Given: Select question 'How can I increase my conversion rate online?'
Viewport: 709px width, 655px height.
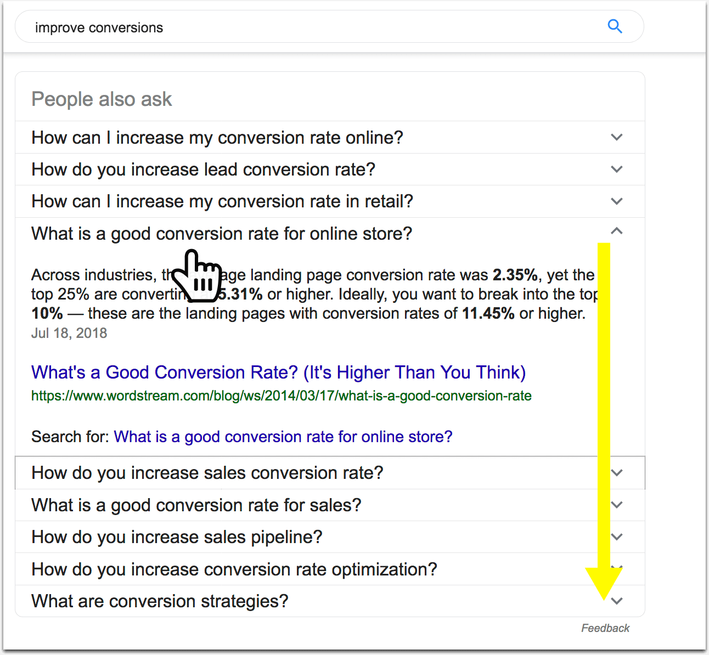Looking at the screenshot, I should click(x=217, y=137).
